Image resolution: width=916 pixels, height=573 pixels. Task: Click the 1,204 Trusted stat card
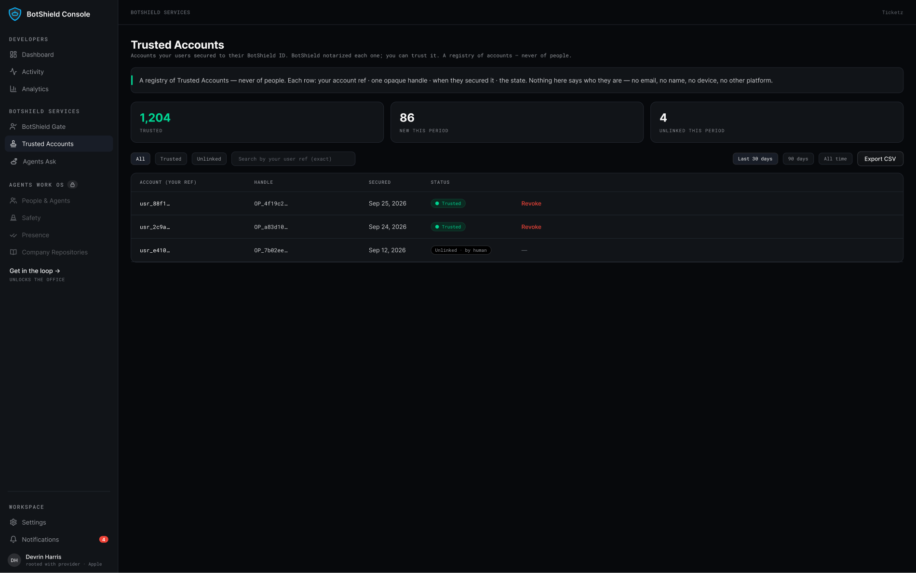pos(257,122)
